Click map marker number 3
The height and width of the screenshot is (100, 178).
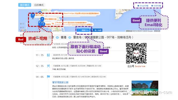pos(33,15)
